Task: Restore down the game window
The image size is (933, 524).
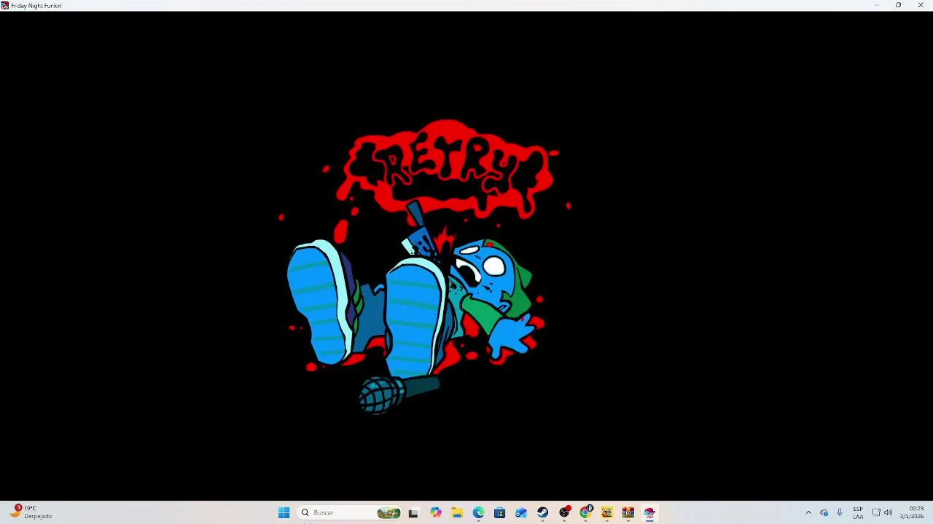Action: pos(898,5)
